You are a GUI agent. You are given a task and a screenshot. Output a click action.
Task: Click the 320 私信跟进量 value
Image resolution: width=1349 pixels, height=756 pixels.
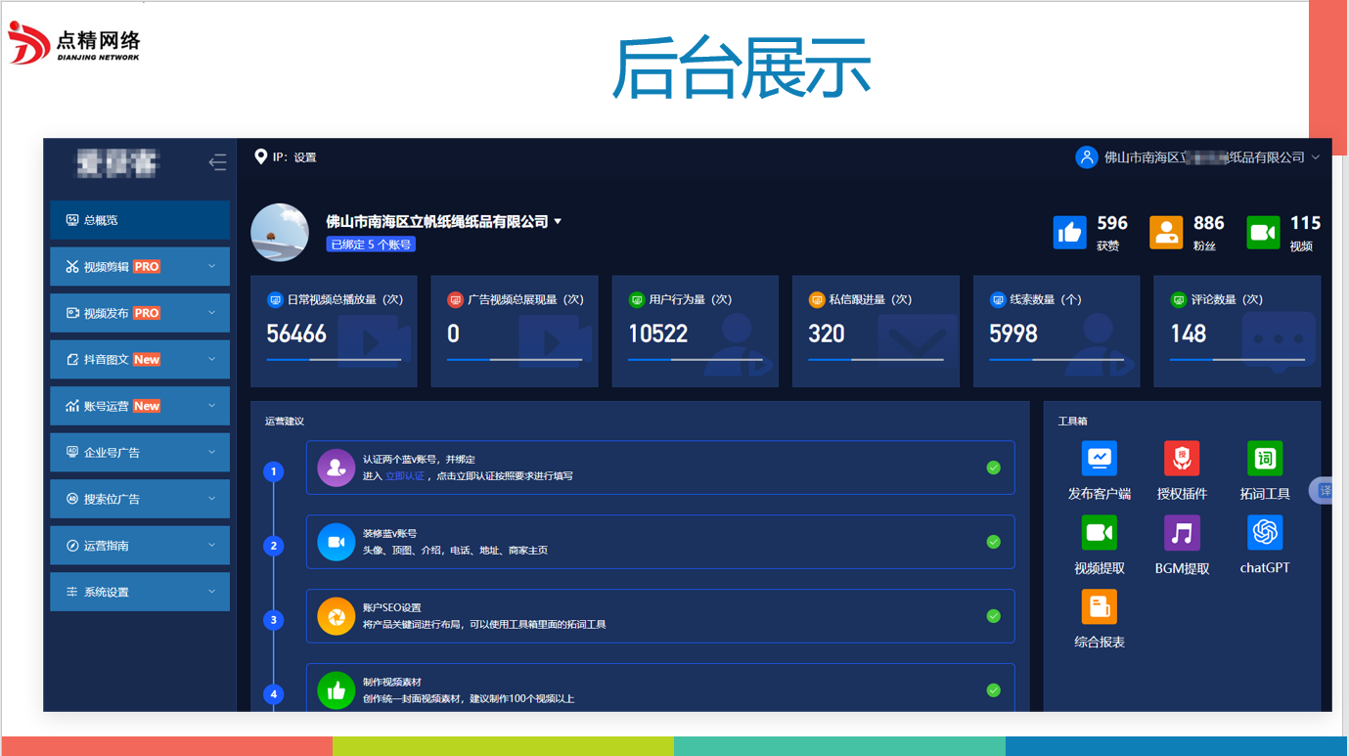(827, 334)
